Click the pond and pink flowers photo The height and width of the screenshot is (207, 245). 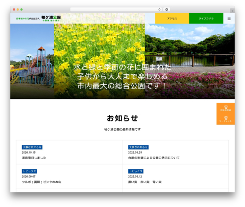coord(190,61)
